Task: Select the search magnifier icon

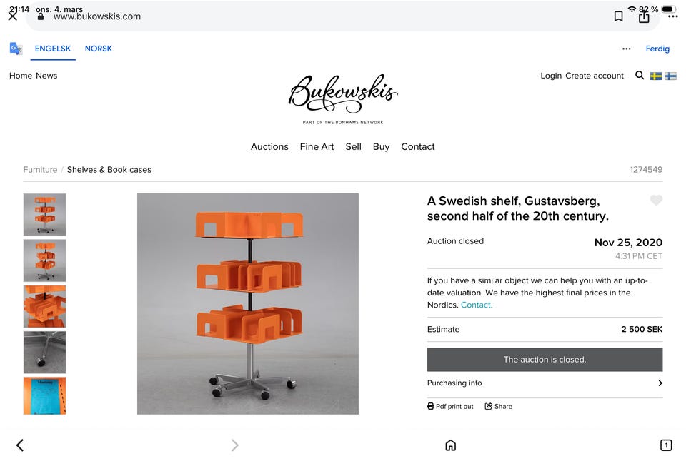Action: point(640,75)
